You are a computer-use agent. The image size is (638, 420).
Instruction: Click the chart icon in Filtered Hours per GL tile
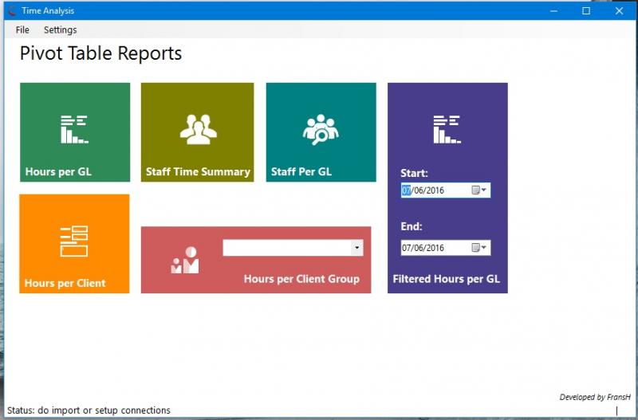pos(447,129)
